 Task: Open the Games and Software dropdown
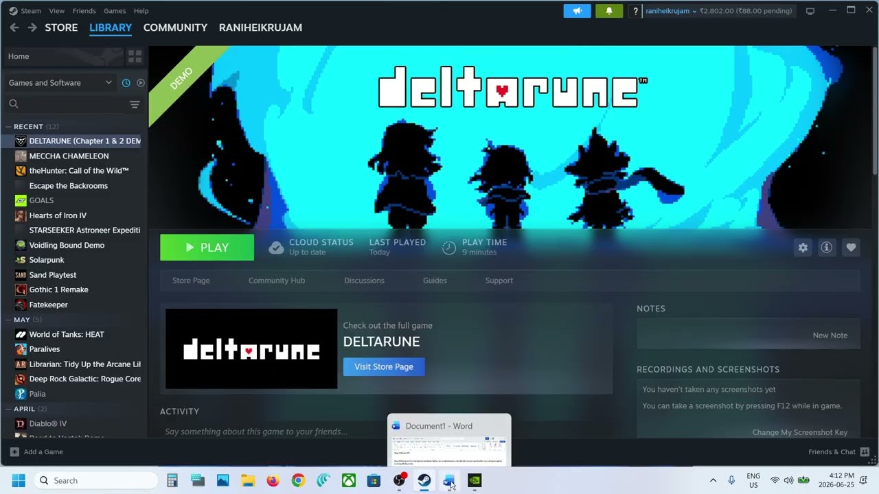(60, 83)
